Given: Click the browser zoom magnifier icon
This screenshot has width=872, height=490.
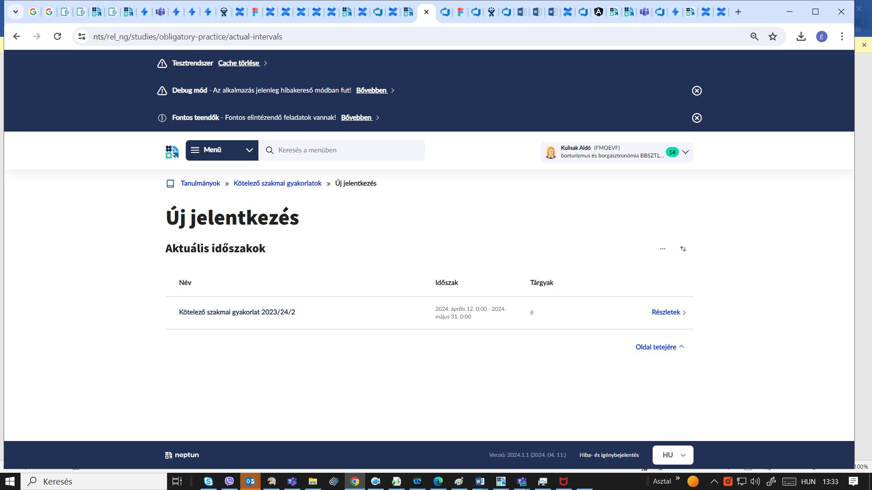Looking at the screenshot, I should coord(754,37).
